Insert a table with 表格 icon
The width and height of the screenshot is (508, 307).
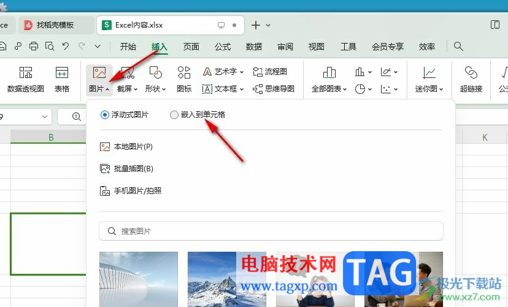coord(61,79)
